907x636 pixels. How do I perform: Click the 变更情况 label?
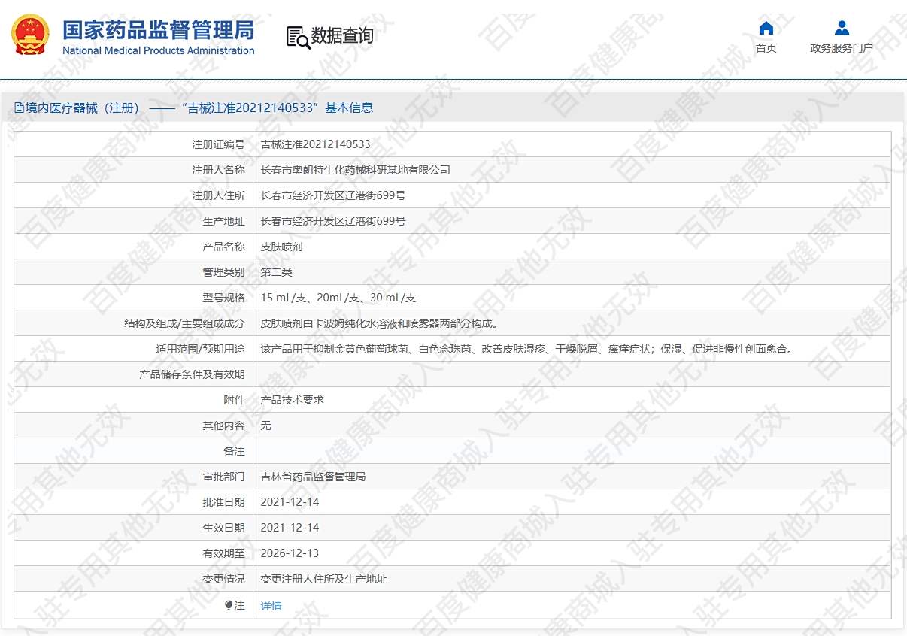click(223, 579)
